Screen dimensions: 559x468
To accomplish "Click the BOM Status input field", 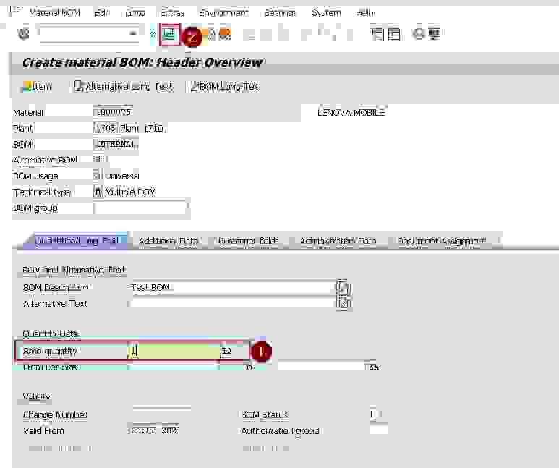I will click(376, 414).
